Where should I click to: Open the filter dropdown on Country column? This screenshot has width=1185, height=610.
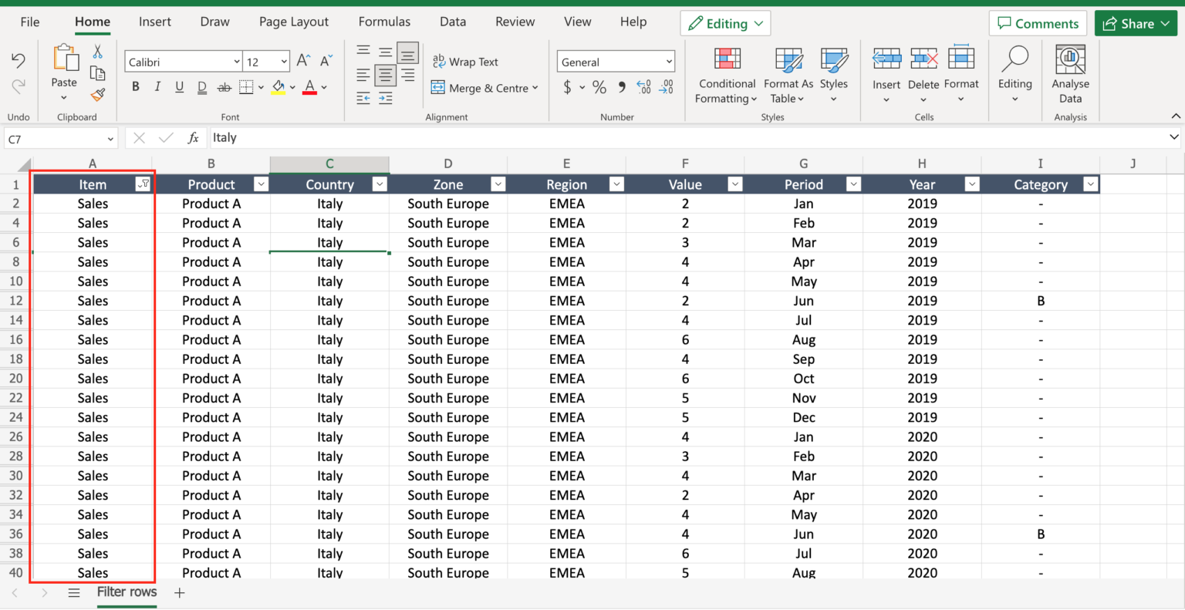pyautogui.click(x=379, y=184)
